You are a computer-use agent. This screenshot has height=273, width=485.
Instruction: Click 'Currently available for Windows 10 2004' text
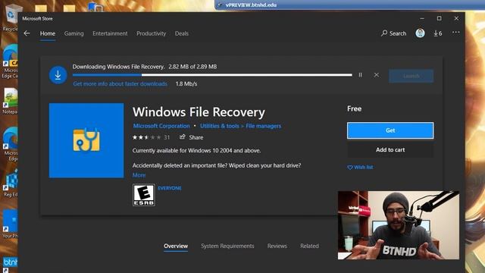[196, 151]
